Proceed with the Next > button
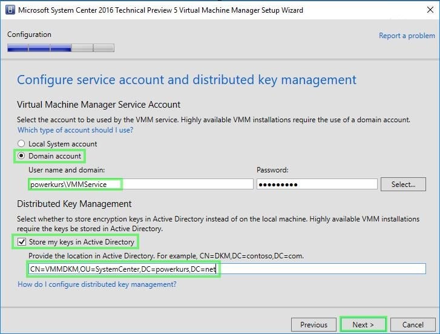The height and width of the screenshot is (334, 440). [x=363, y=325]
